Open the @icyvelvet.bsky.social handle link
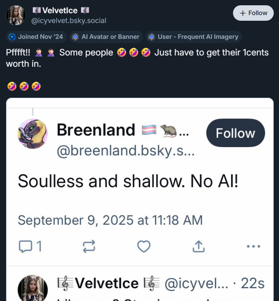279x301 pixels. click(69, 21)
